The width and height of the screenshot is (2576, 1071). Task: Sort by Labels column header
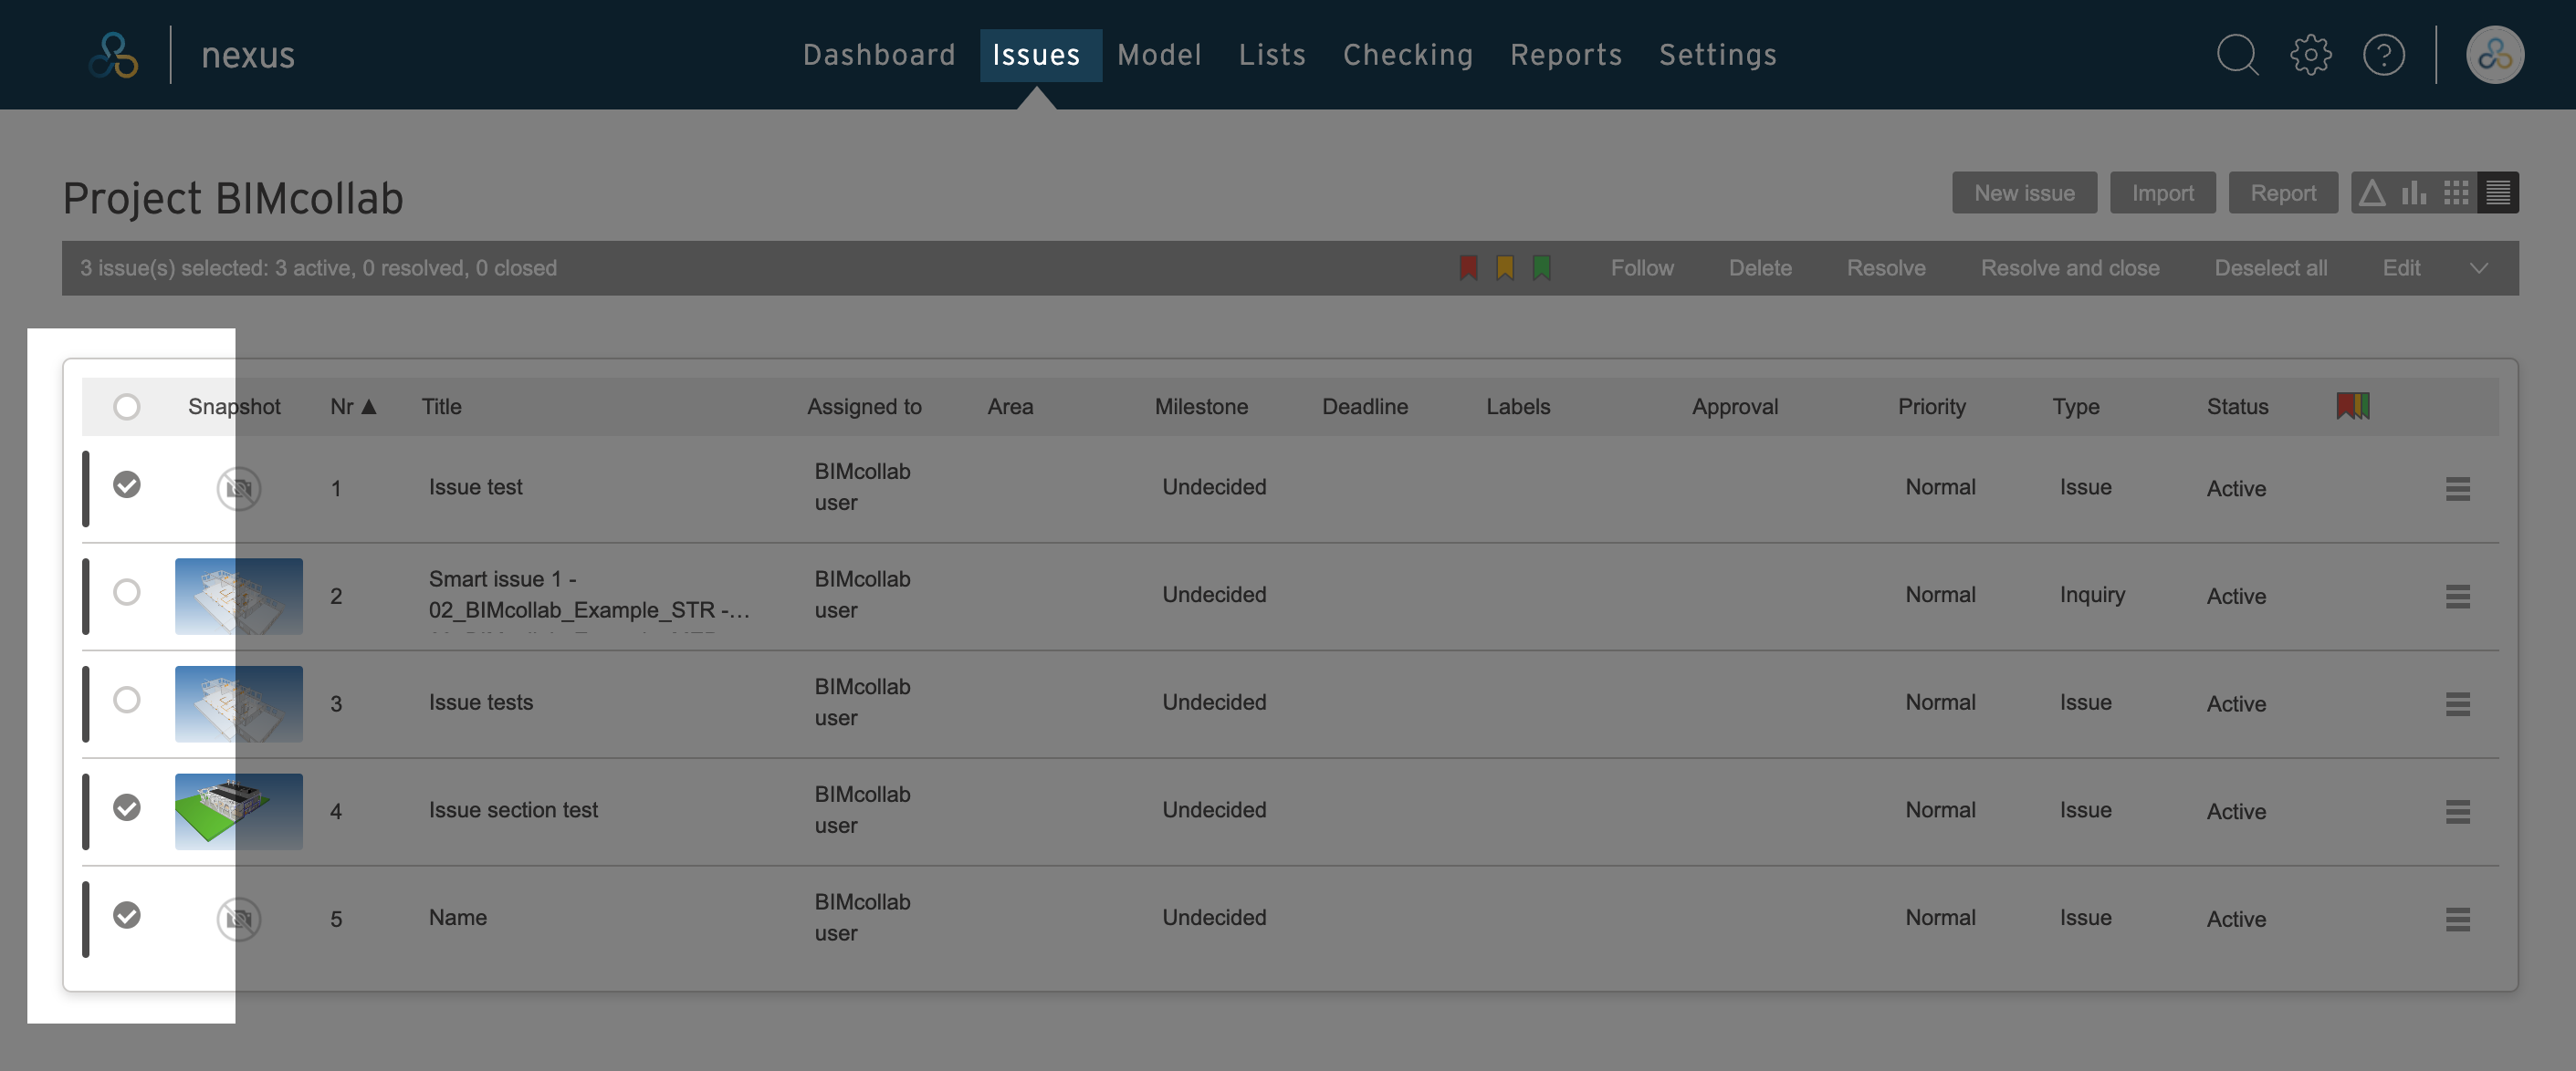tap(1517, 407)
